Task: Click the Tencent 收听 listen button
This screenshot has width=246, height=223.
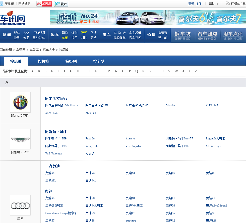Action: tap(61, 4)
